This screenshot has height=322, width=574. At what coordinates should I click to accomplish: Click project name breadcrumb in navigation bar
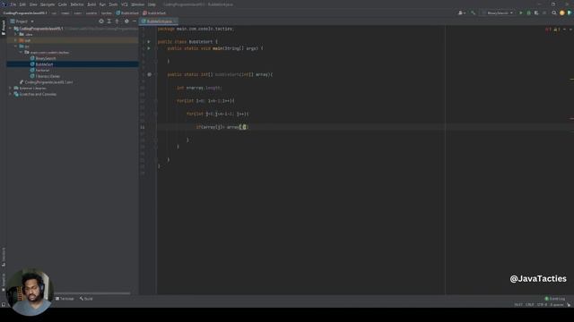pos(25,13)
